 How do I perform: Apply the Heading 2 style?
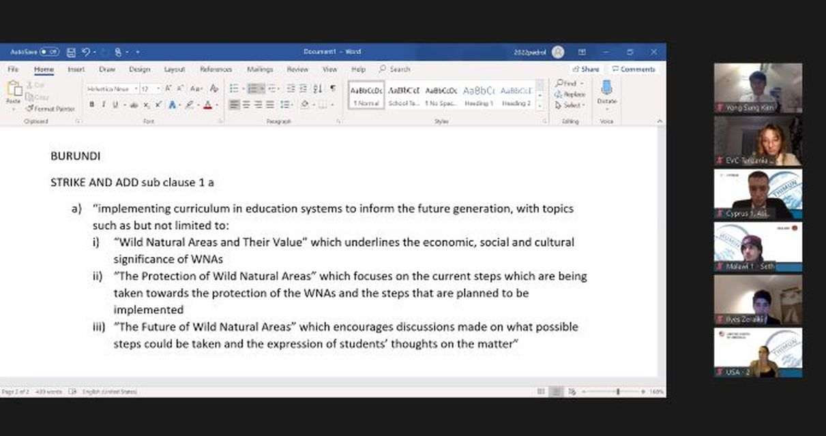(516, 96)
